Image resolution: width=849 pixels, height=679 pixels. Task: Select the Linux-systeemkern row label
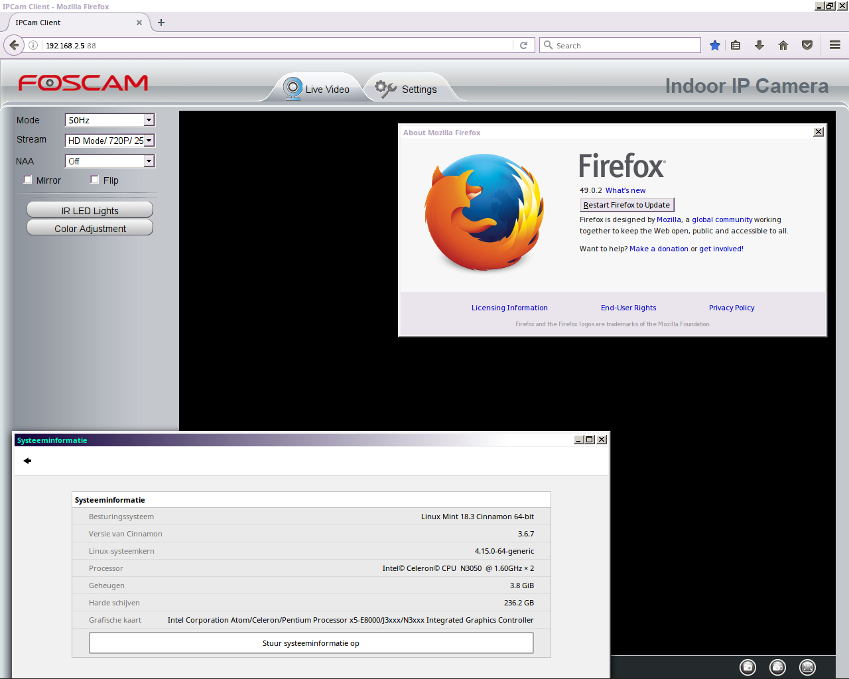pyautogui.click(x=121, y=551)
